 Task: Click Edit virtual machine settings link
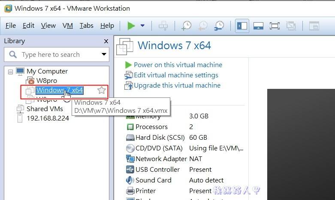176,75
